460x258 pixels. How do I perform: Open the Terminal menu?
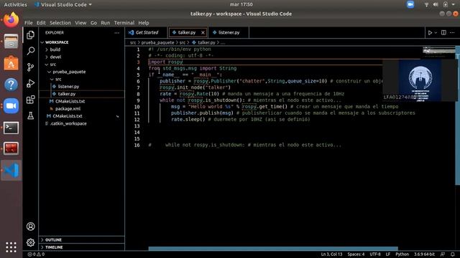coord(124,23)
